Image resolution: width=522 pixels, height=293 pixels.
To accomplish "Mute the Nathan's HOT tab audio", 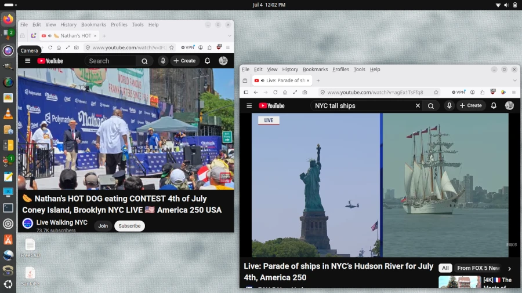I will click(x=50, y=35).
